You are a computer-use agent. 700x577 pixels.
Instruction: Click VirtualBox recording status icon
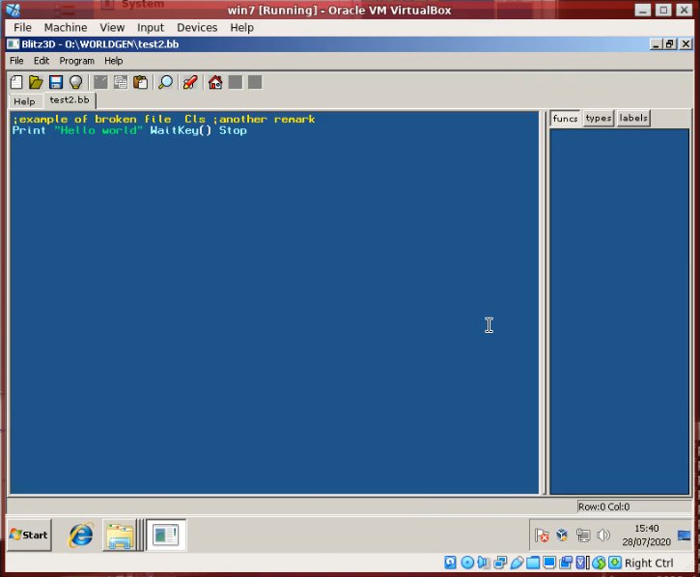click(566, 563)
